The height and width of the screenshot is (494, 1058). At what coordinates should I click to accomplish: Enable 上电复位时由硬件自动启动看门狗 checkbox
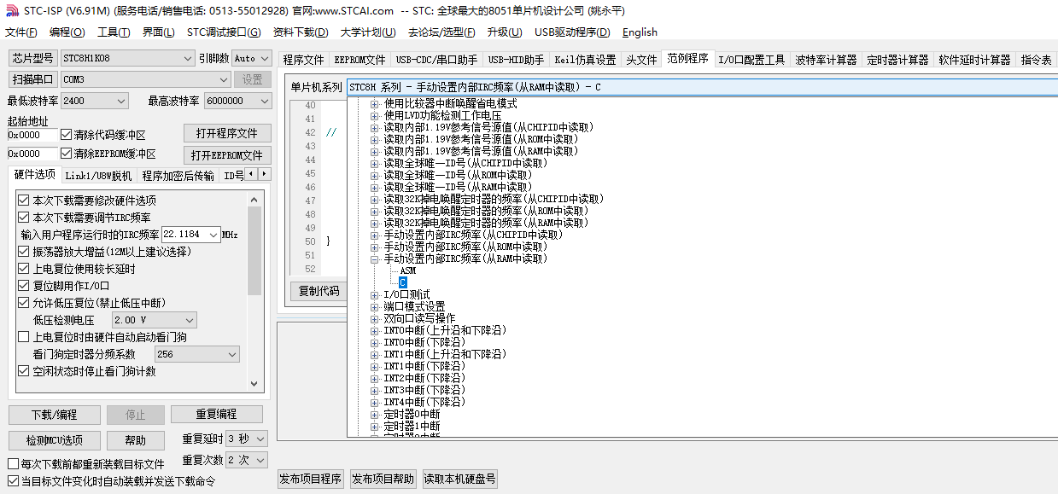[24, 337]
